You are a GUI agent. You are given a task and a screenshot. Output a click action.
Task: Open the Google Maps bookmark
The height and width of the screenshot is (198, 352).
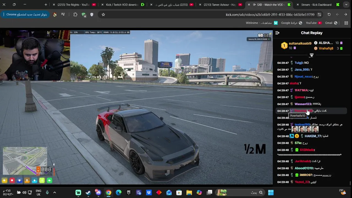tap(291, 23)
